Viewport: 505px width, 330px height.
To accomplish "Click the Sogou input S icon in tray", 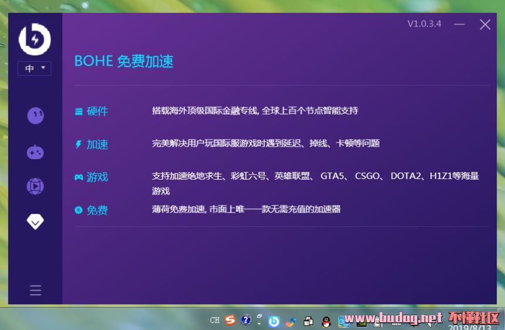I will coord(230,321).
